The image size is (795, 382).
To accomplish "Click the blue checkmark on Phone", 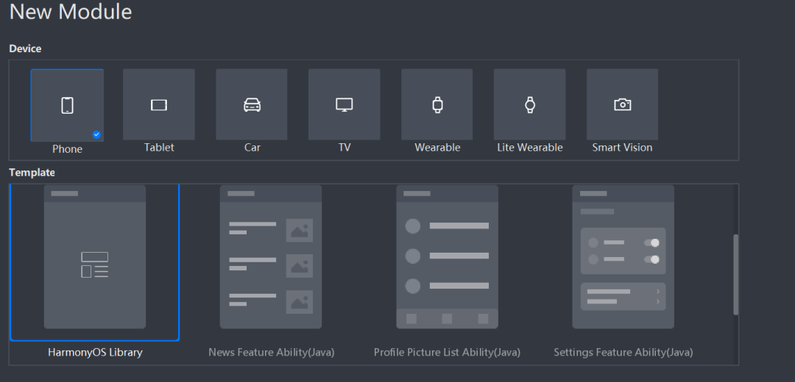I will [96, 134].
